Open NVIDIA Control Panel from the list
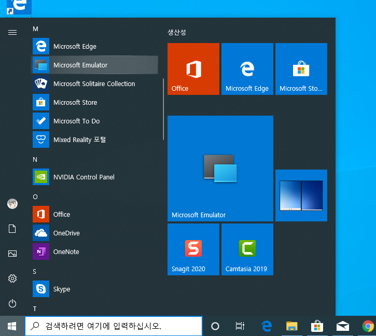 [95, 177]
